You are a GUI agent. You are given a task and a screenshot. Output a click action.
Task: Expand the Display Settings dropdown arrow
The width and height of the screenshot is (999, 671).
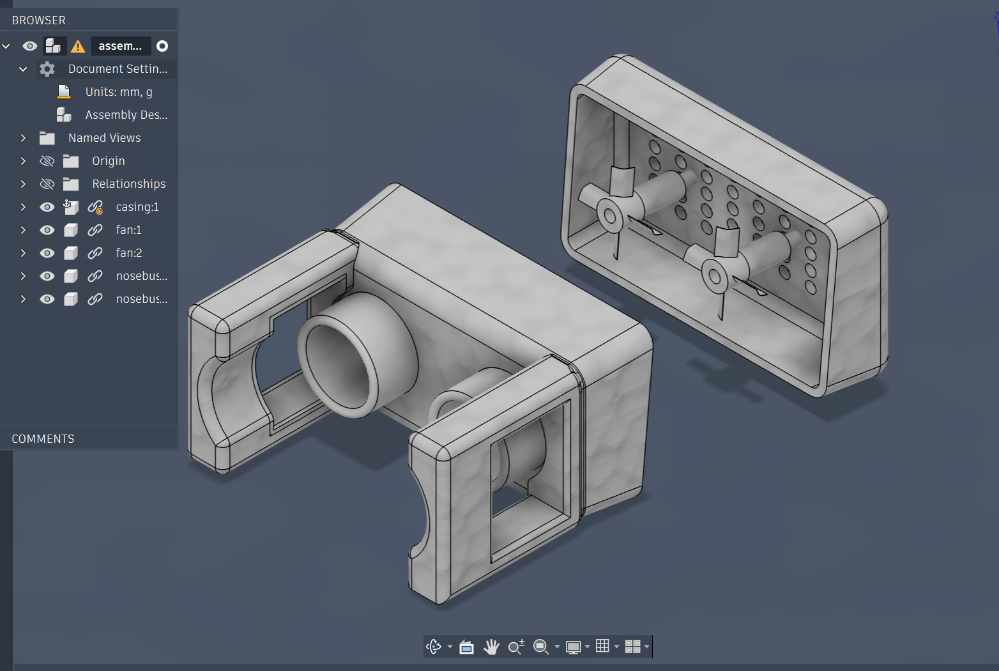[x=587, y=647]
